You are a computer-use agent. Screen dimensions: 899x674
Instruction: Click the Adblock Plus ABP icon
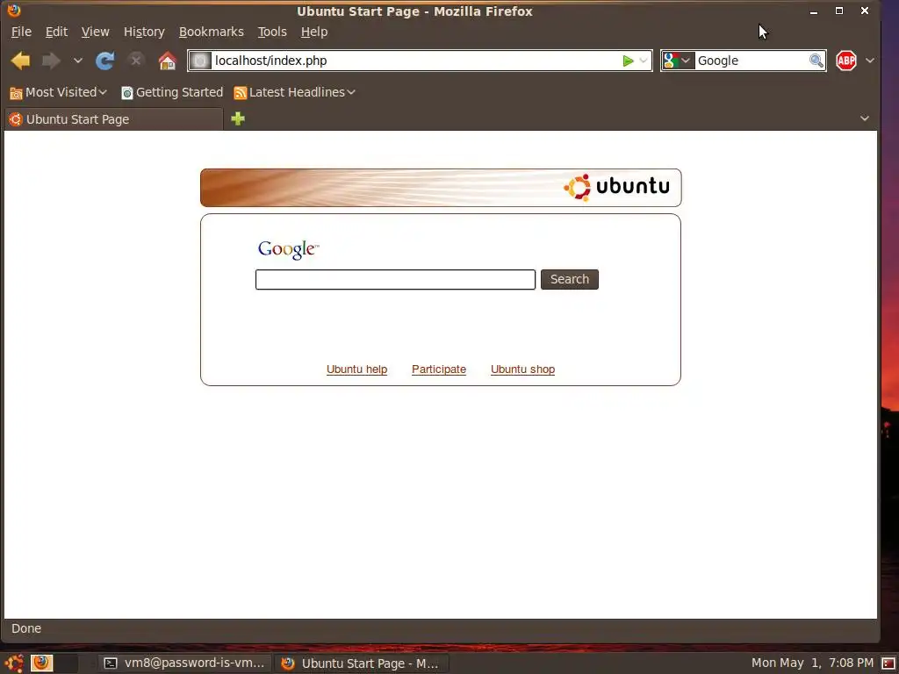tap(846, 61)
